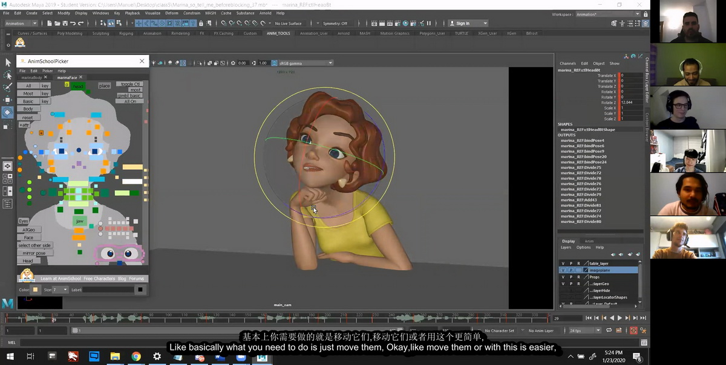Image resolution: width=726 pixels, height=365 pixels.
Task: Open the Deform menu
Action: 172,13
